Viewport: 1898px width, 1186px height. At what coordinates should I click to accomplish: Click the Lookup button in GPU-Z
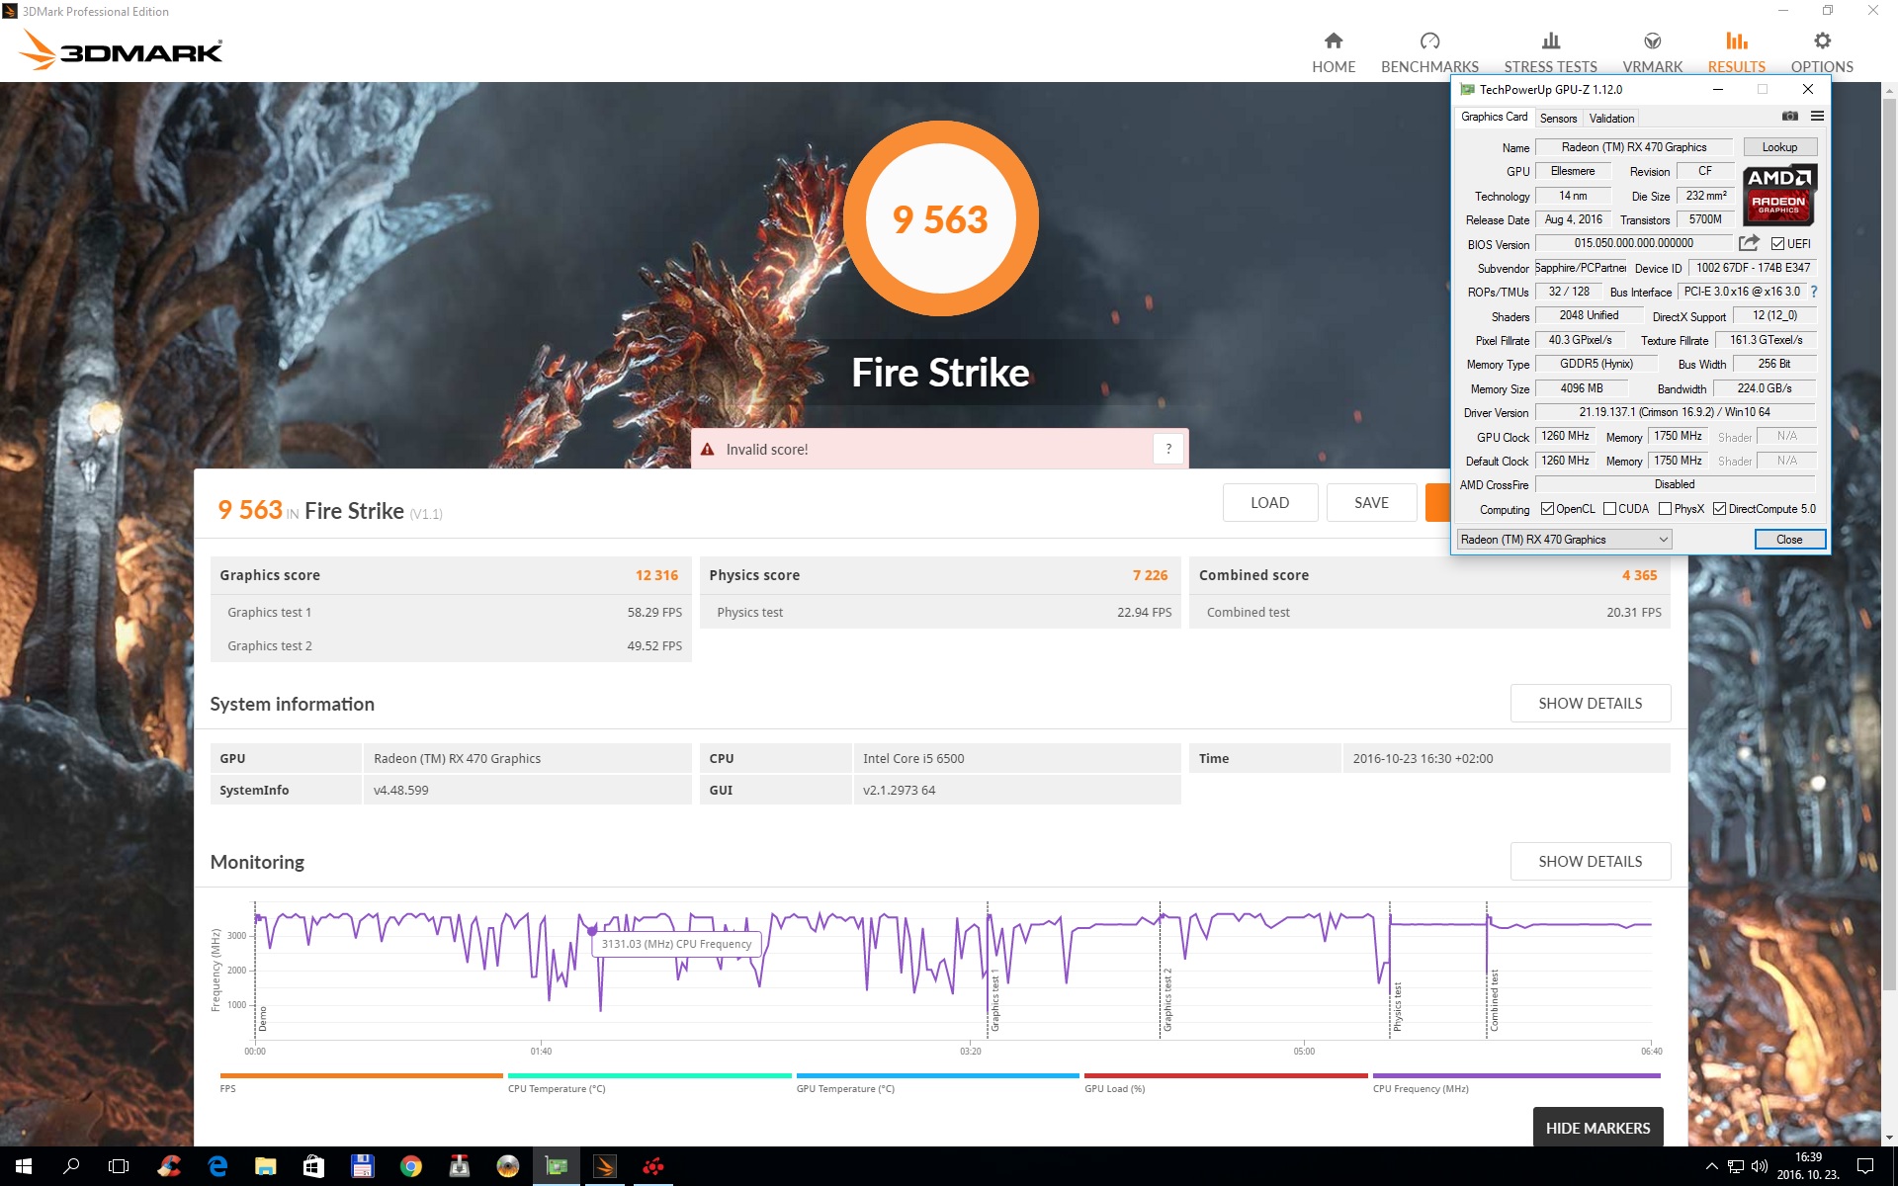click(x=1779, y=147)
